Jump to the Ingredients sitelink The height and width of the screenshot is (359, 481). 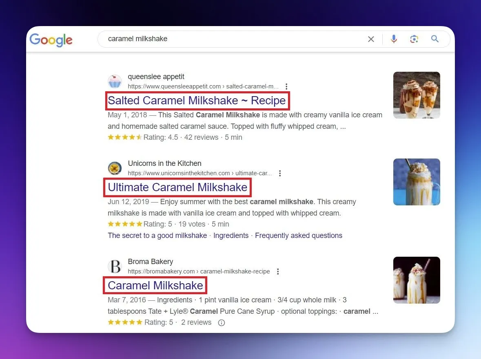point(231,236)
